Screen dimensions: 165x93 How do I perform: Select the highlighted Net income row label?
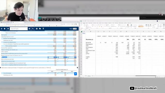[x=4, y=57]
